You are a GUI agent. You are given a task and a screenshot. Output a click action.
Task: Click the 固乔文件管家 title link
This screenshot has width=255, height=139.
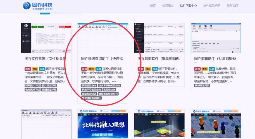(x=46, y=59)
